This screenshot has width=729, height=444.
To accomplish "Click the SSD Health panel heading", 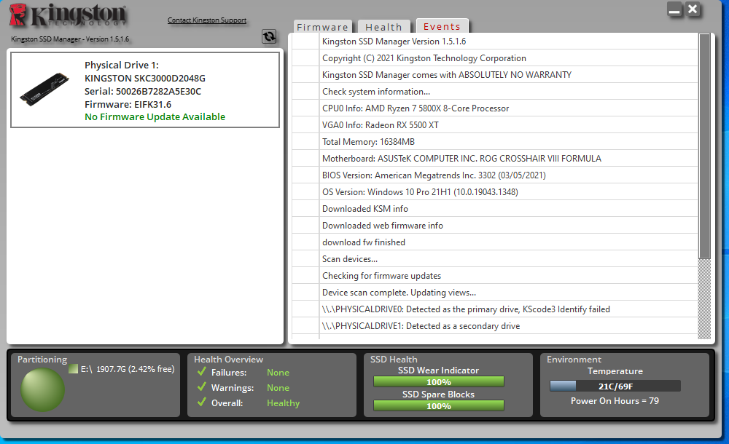I will tap(394, 359).
